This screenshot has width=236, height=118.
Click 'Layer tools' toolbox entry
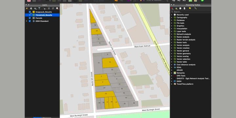[x=181, y=31]
